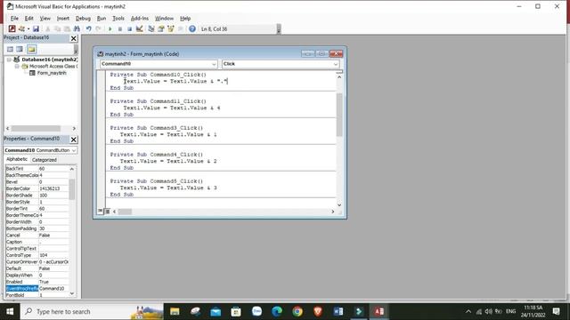Open the Add-Ins menu

pyautogui.click(x=140, y=18)
